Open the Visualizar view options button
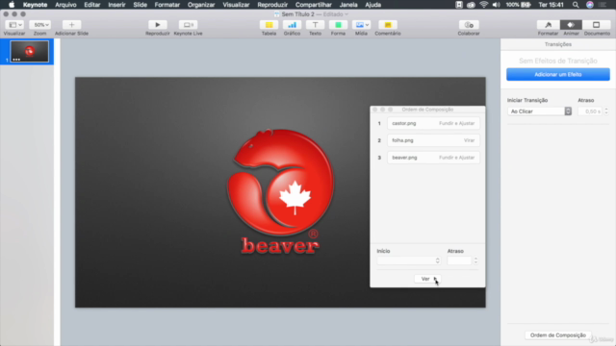This screenshot has width=616, height=346. point(14,25)
